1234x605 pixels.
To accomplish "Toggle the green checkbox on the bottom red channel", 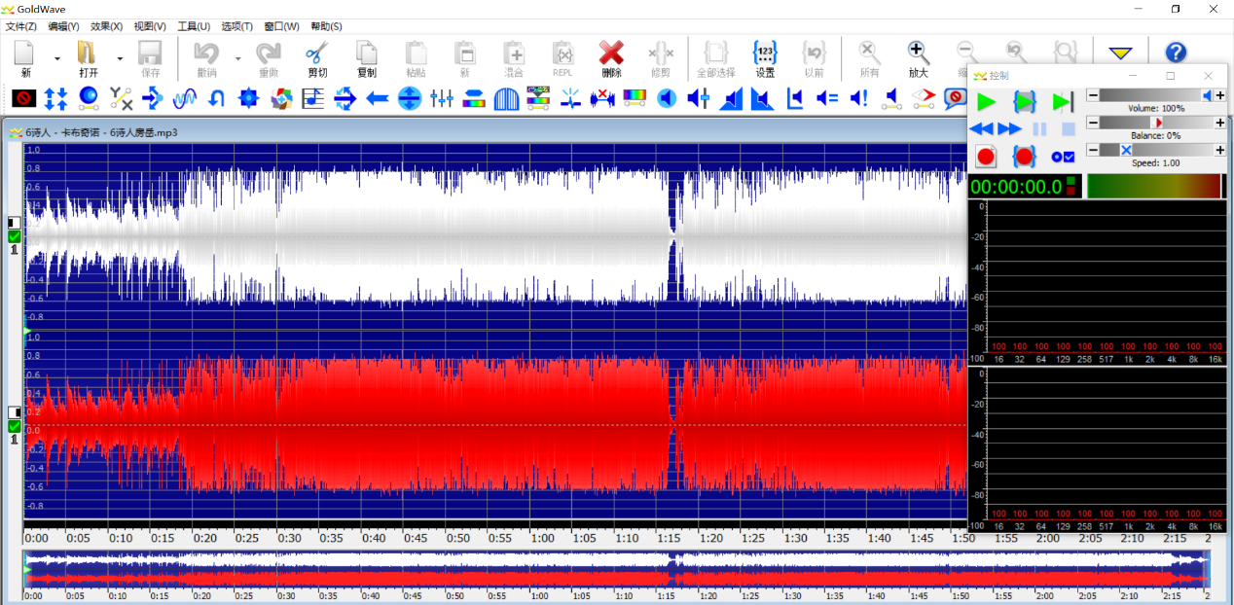I will coord(14,426).
